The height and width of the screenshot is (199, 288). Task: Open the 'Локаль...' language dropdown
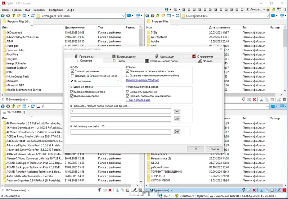coord(264,9)
